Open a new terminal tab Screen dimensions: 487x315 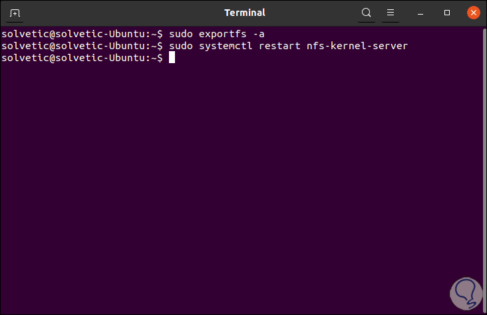click(15, 13)
